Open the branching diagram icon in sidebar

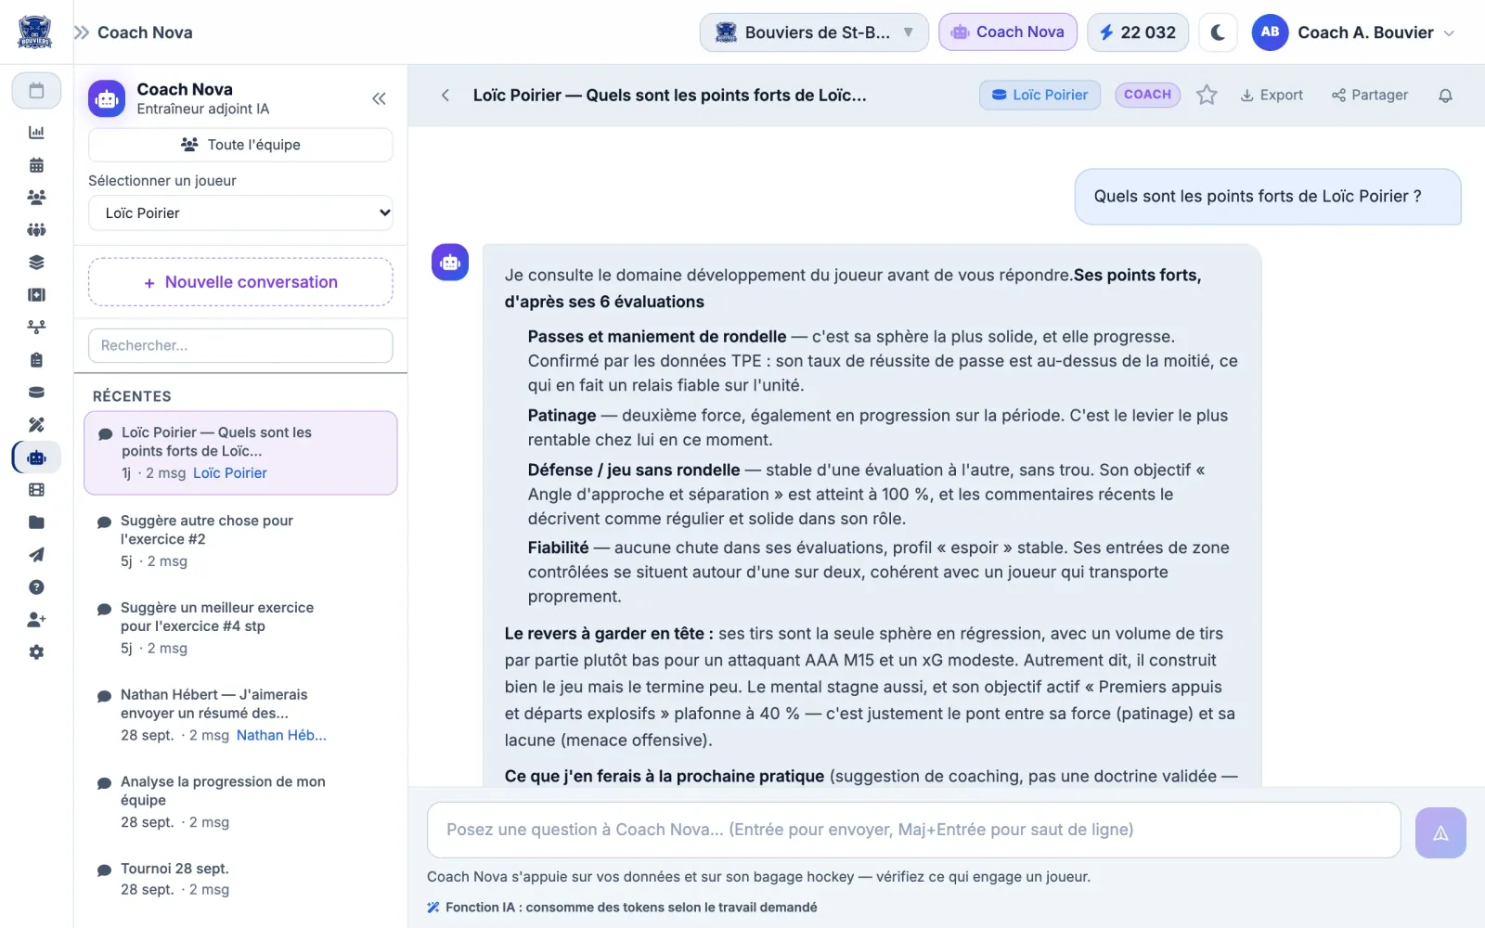[x=36, y=328]
